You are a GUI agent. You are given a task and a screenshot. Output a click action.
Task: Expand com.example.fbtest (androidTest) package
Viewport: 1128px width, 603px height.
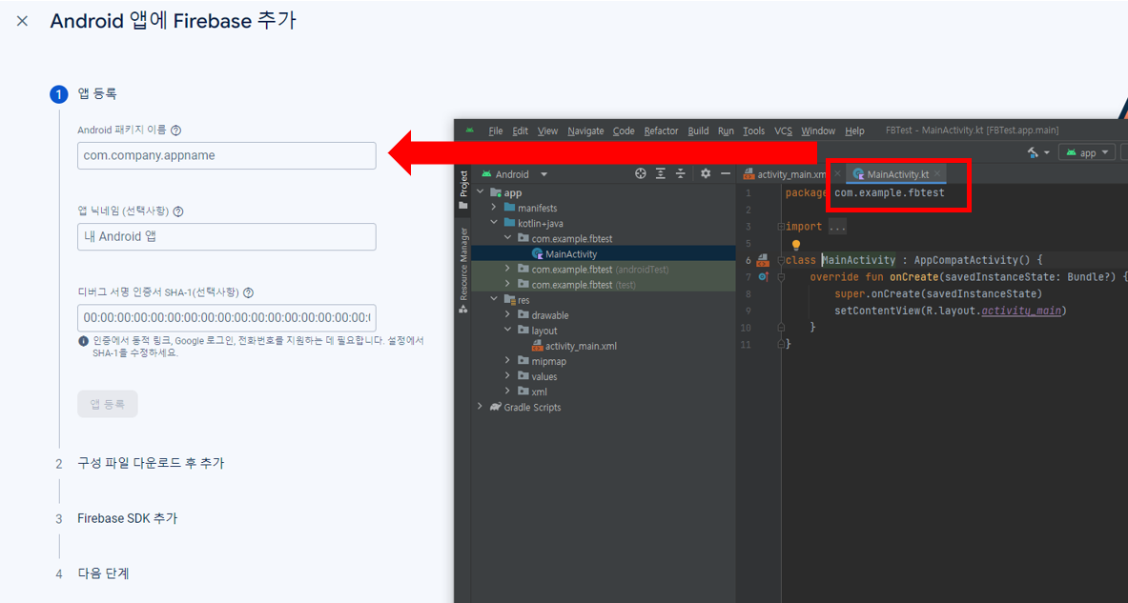click(x=507, y=269)
